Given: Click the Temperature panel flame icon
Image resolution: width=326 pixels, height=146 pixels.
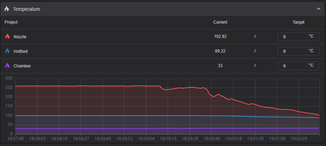Looking at the screenshot, I should [7, 9].
